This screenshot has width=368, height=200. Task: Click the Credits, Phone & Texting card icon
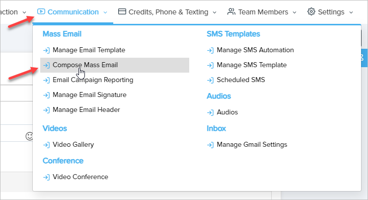tap(122, 11)
